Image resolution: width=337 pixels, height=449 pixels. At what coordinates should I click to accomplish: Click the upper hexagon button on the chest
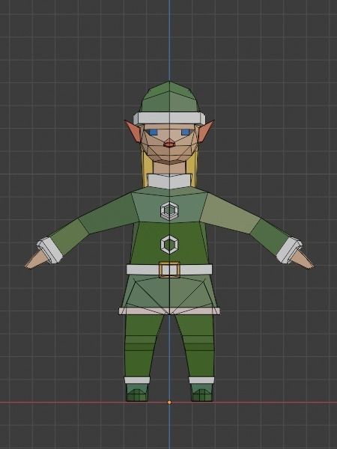click(169, 211)
